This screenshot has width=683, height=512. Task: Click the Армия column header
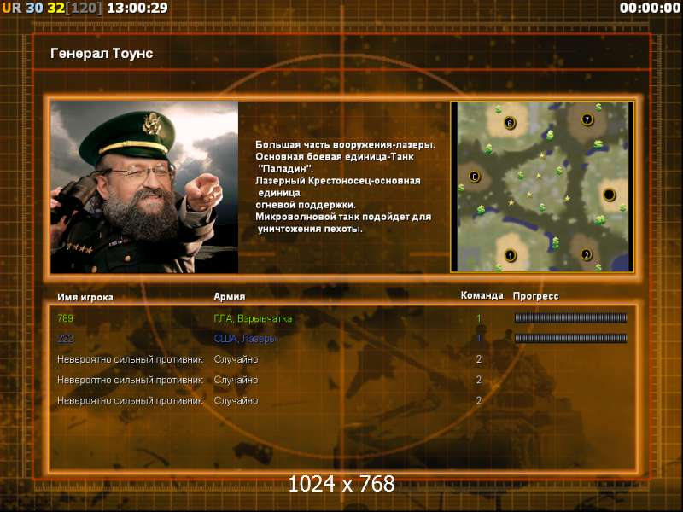(230, 296)
